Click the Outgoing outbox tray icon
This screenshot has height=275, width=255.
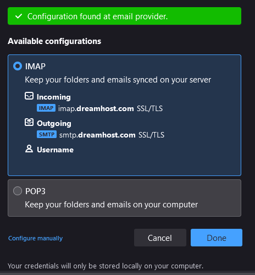[x=29, y=122]
